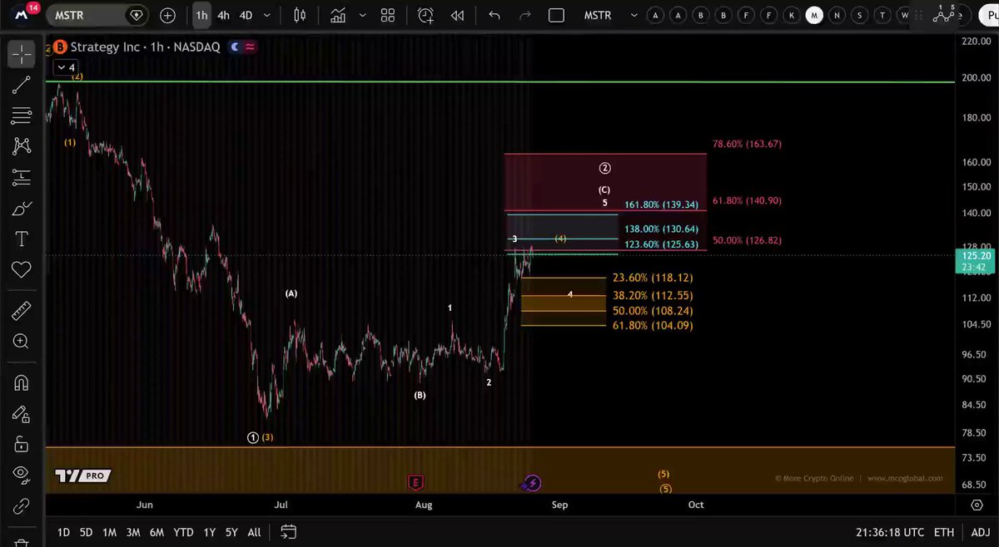Screen dimensions: 999x547
Task: Enable magnet mode for drawings
Action: pyautogui.click(x=21, y=382)
